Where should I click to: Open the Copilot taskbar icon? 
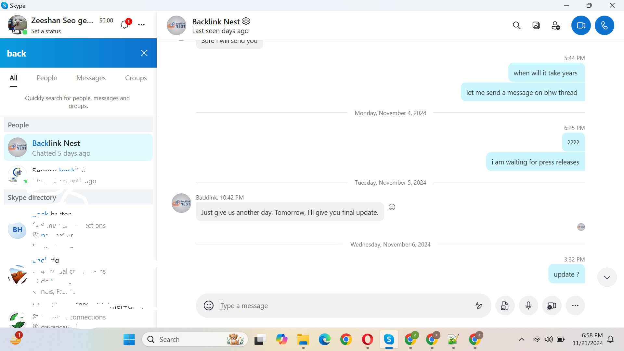click(281, 340)
